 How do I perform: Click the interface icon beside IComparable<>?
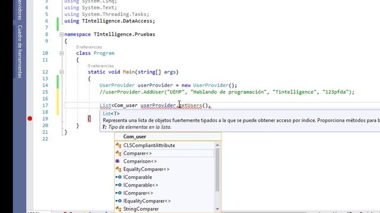click(x=119, y=185)
